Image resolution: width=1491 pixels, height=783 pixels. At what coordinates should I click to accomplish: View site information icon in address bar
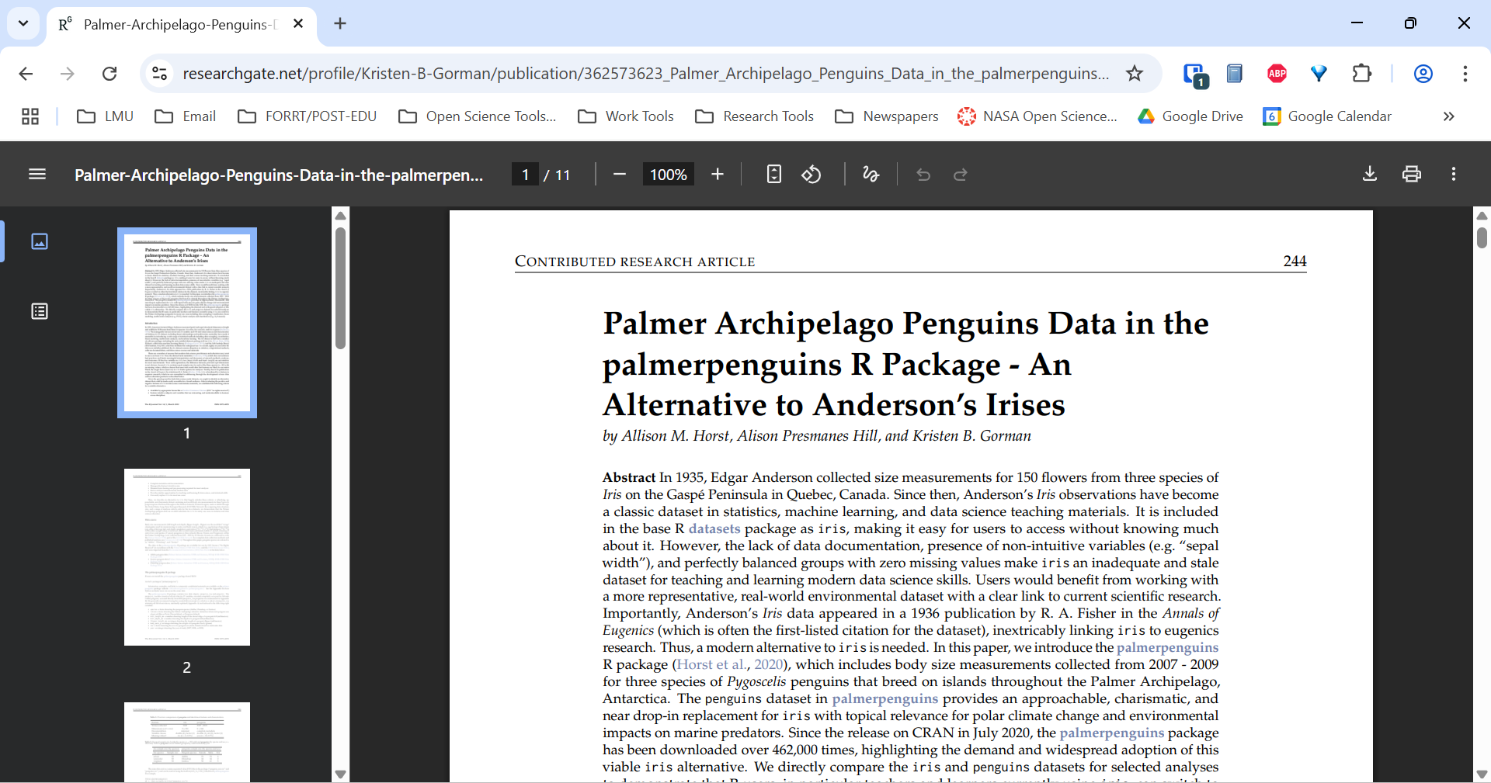(159, 74)
